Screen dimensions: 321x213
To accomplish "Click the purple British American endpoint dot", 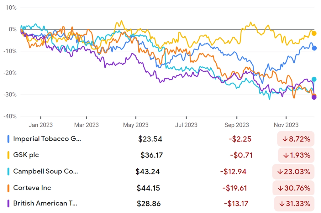I will click(x=314, y=97).
